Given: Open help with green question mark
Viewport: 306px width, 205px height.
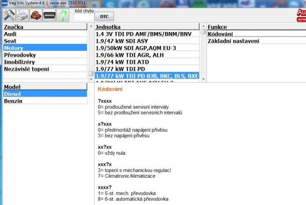Looking at the screenshot, I should [63, 15].
